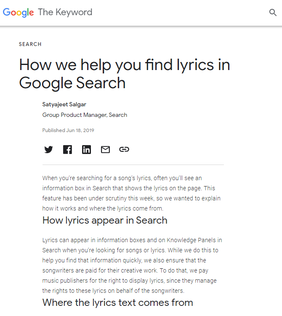The width and height of the screenshot is (282, 316).
Task: Click the text line starting songwriters are paid
Action: pos(125,270)
